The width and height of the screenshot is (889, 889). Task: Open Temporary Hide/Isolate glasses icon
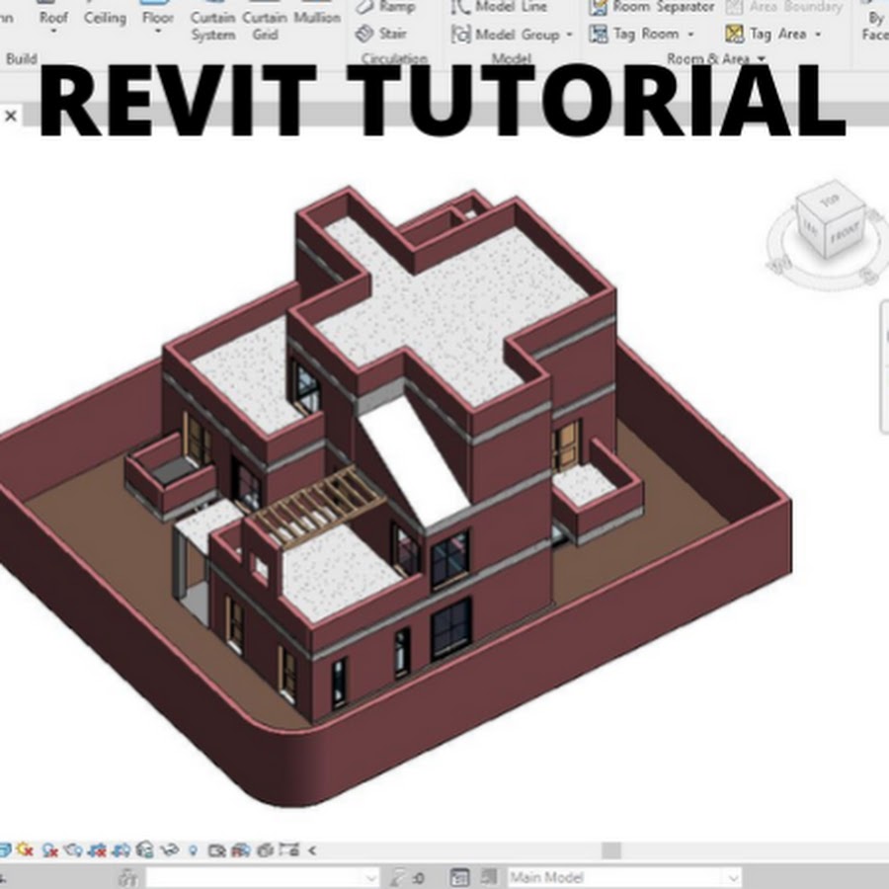170,849
